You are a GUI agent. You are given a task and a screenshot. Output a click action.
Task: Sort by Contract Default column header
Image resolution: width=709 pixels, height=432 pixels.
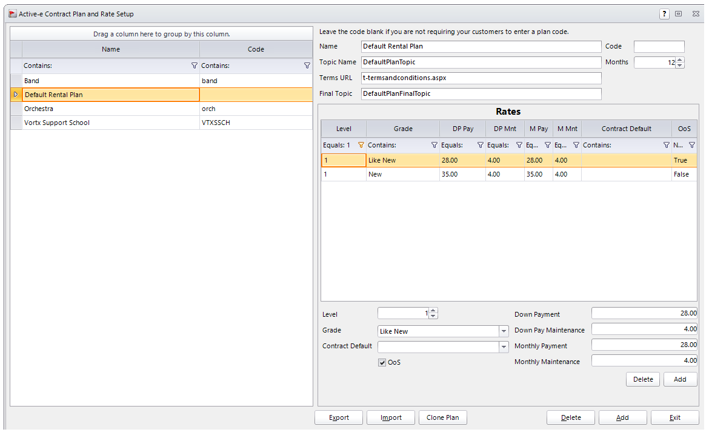tap(626, 129)
